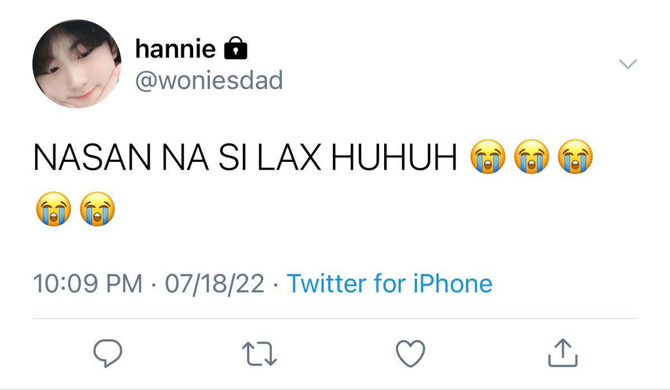Select the first crying emoji after HUHUH

tap(487, 158)
